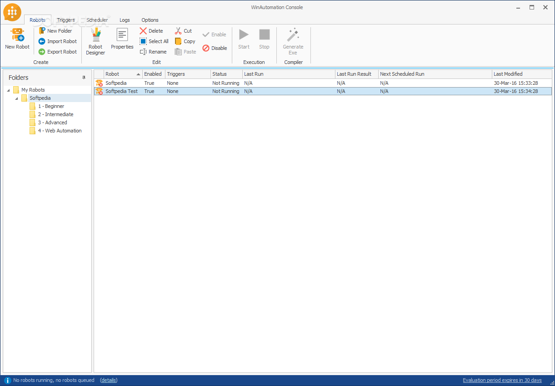
Task: Click Select All in Edit group
Action: click(154, 41)
